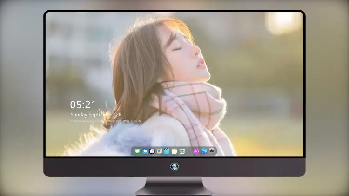Screen dimensions: 349x196
Task: Open the Weather app in dock
Action: [145, 151]
